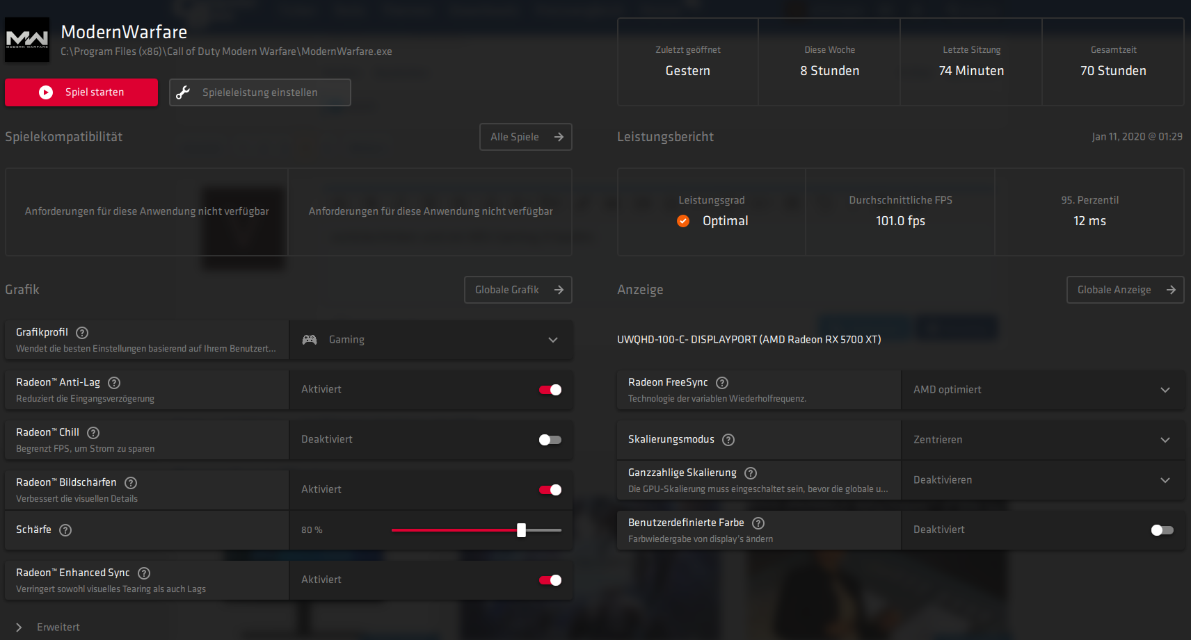Open help icon next to Benutzerdefinierte Farbe

tap(758, 523)
